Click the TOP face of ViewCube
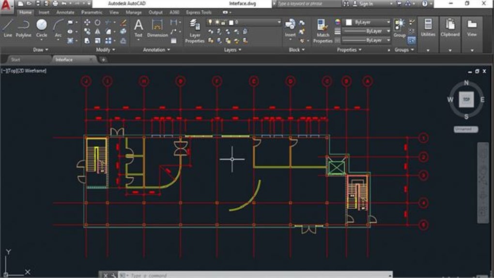Image resolution: width=494 pixels, height=278 pixels. 466,99
